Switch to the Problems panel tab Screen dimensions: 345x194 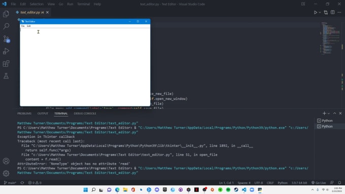[x=24, y=113]
